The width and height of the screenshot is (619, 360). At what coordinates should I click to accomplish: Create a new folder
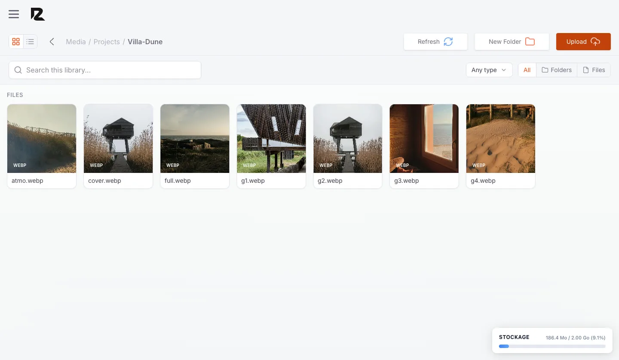[512, 42]
